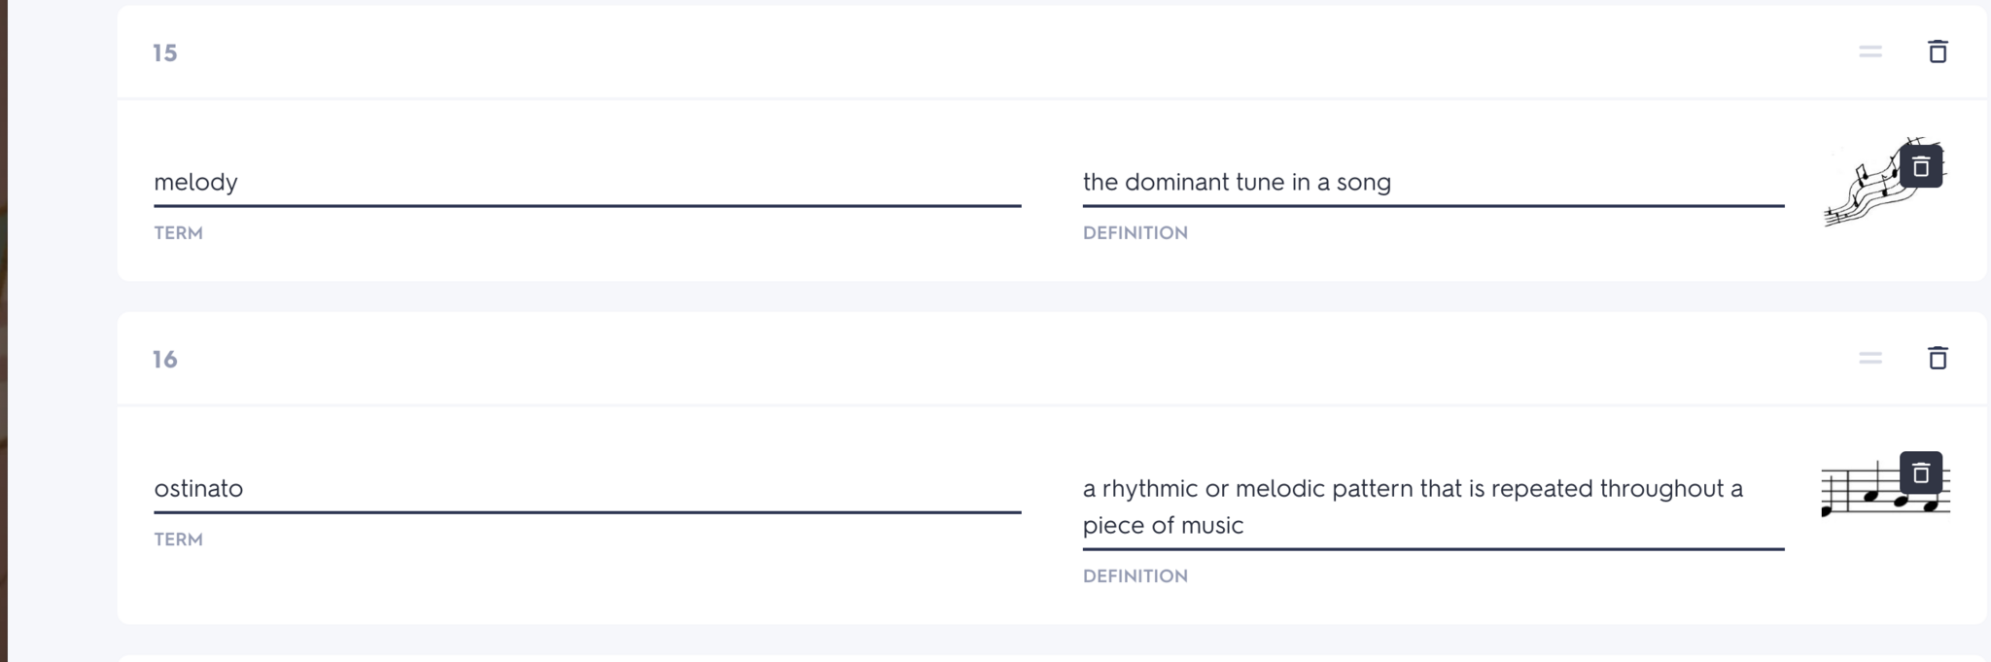Click the card number 15
This screenshot has width=1991, height=662.
165,53
